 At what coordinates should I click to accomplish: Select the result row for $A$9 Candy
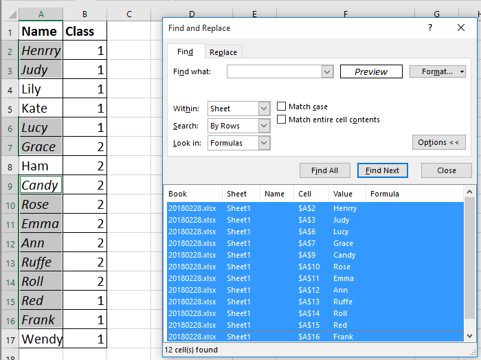[316, 255]
